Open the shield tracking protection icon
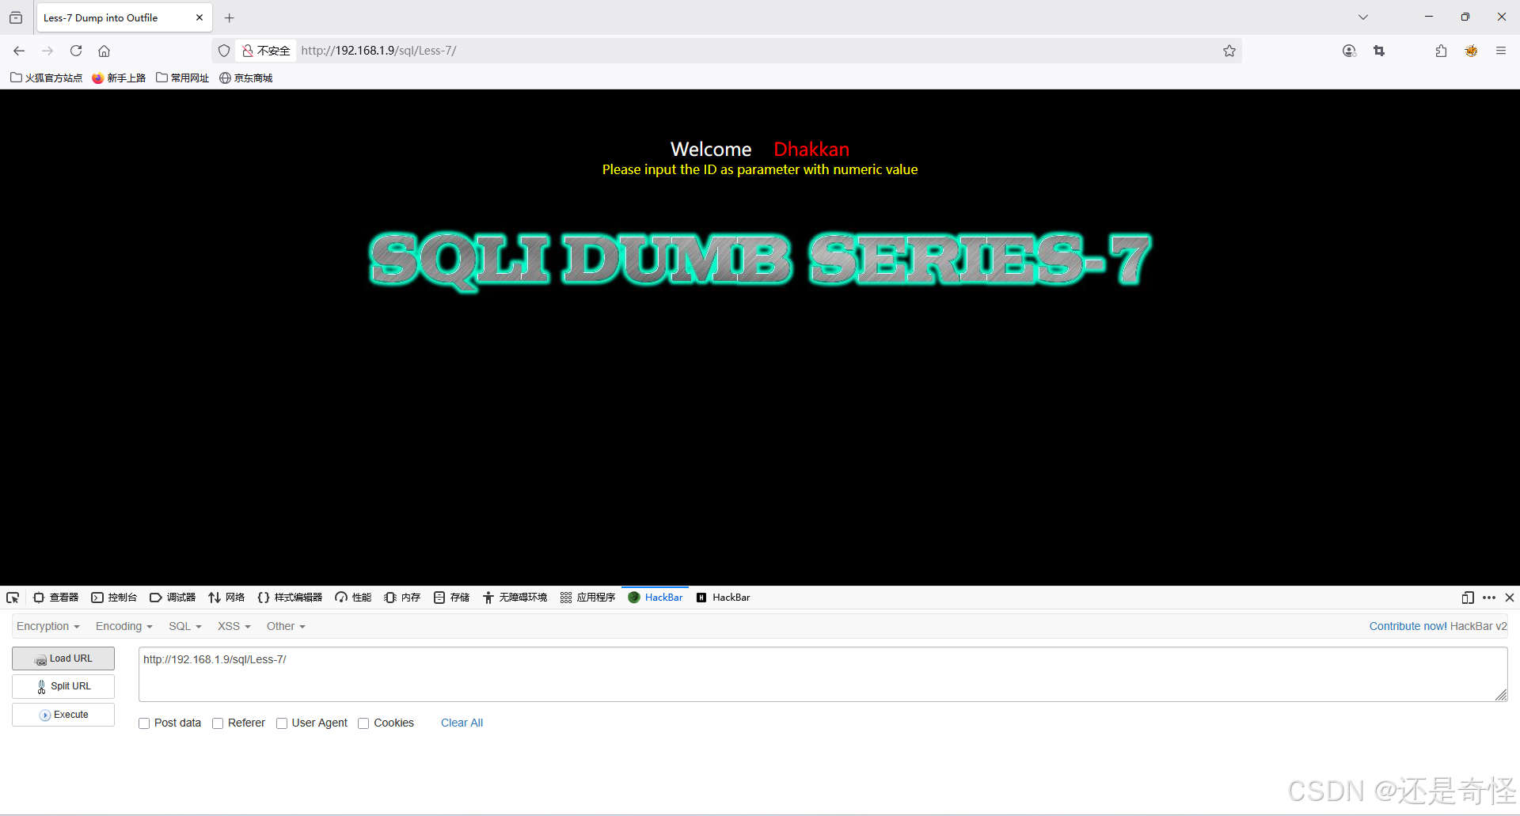The width and height of the screenshot is (1520, 816). pyautogui.click(x=224, y=51)
